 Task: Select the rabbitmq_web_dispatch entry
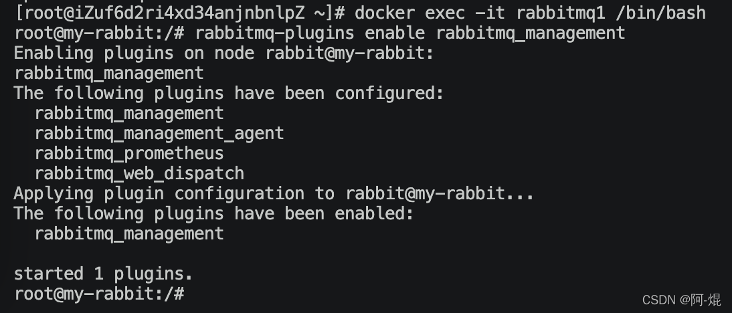(x=139, y=173)
